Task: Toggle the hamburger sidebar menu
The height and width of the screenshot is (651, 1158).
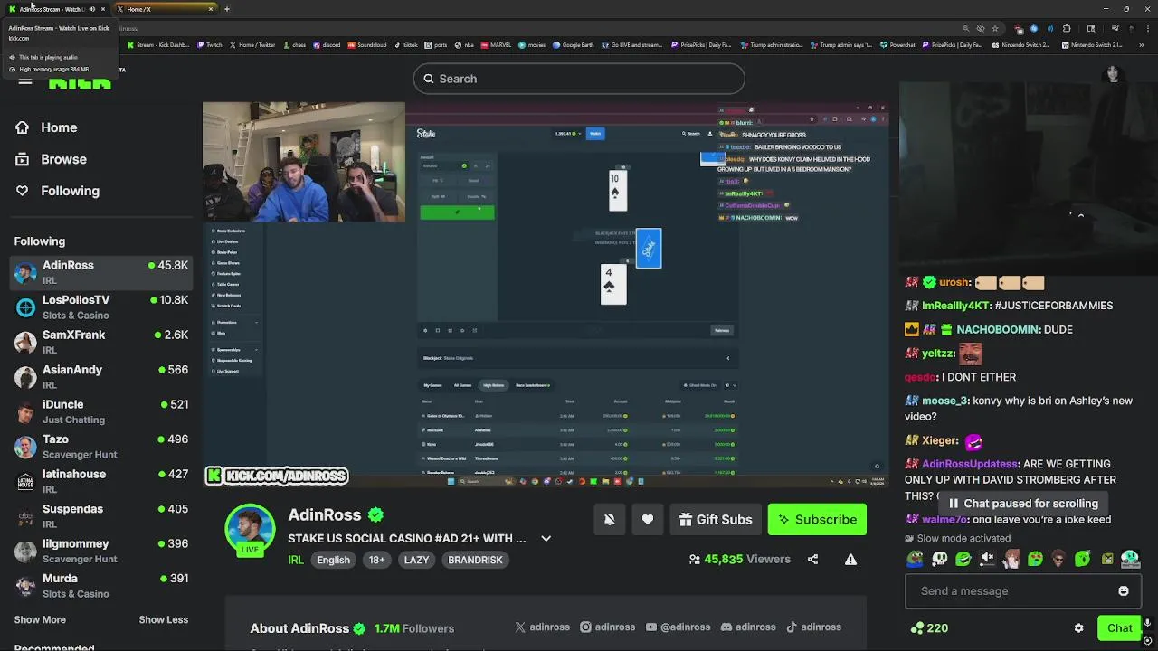Action: coord(25,82)
